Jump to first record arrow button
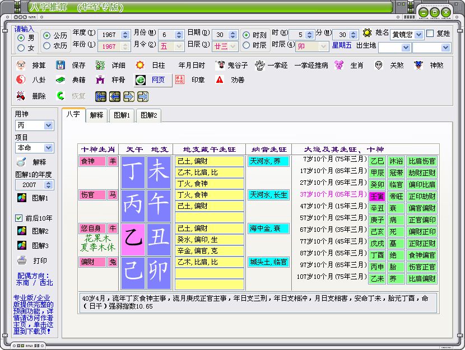 [101, 96]
